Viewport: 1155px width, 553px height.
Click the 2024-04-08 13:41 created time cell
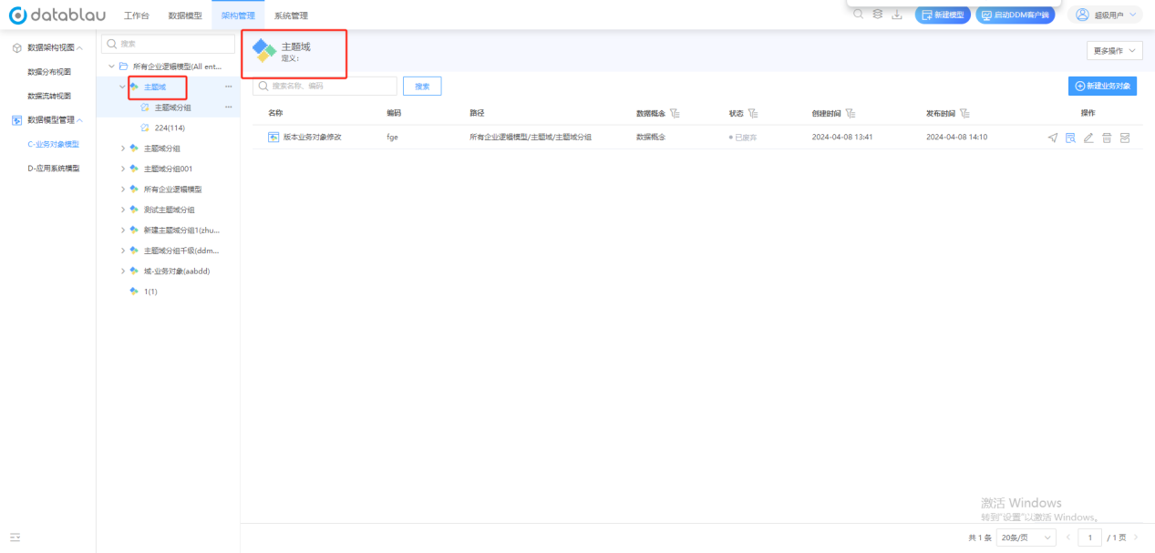tap(842, 137)
